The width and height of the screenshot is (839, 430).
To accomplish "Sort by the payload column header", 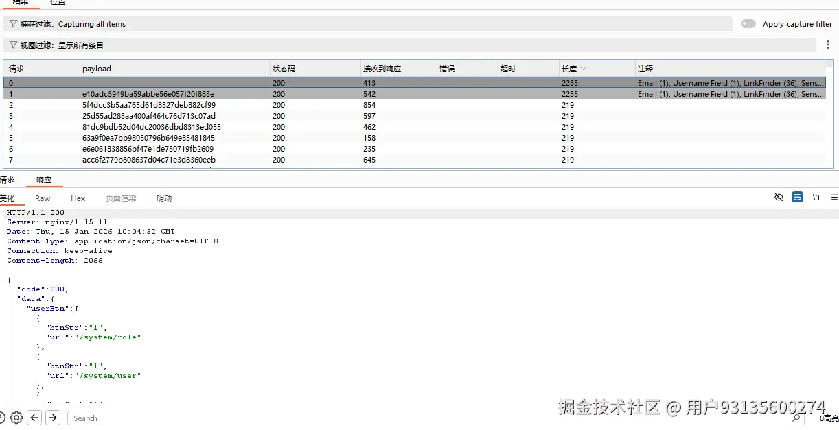I will (175, 69).
